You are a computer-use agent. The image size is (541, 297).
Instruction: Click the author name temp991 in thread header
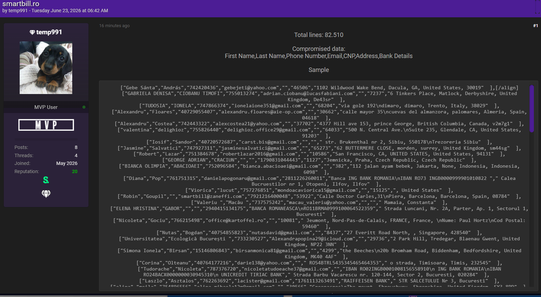tap(18, 11)
